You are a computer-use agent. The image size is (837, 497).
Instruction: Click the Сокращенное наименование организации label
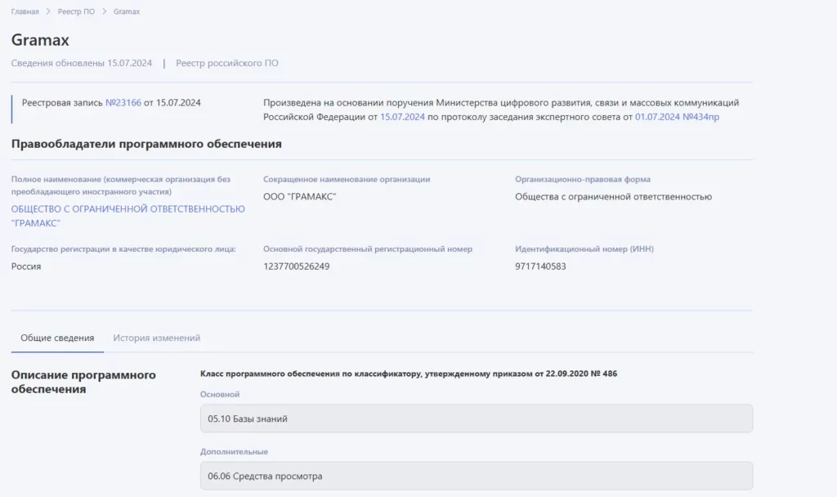[x=347, y=179]
